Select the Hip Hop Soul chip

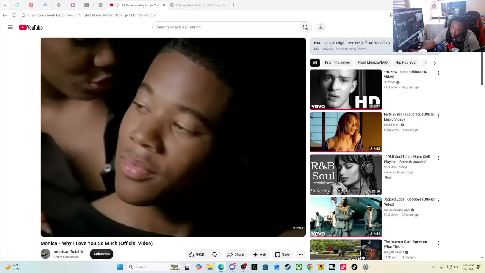406,63
